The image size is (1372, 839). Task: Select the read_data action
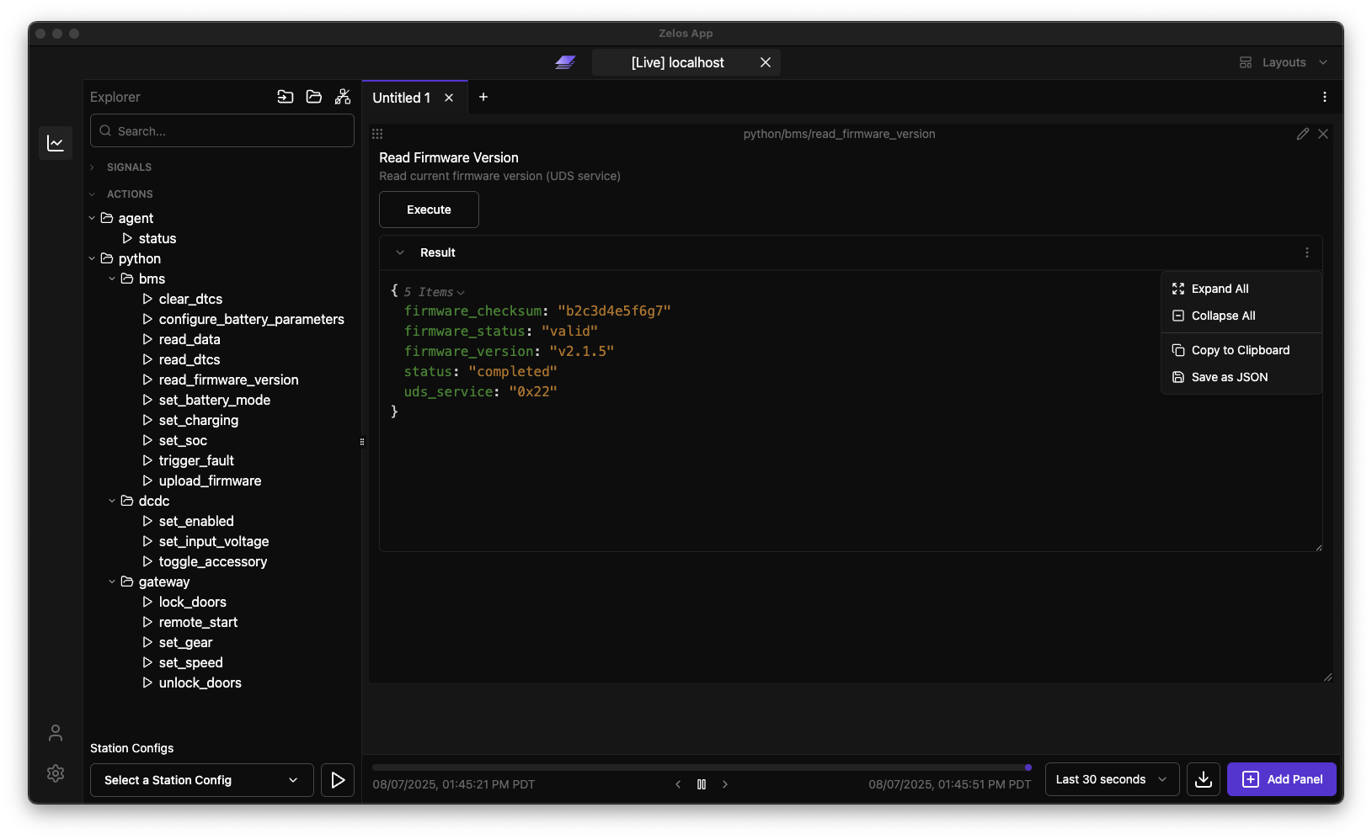tap(190, 339)
